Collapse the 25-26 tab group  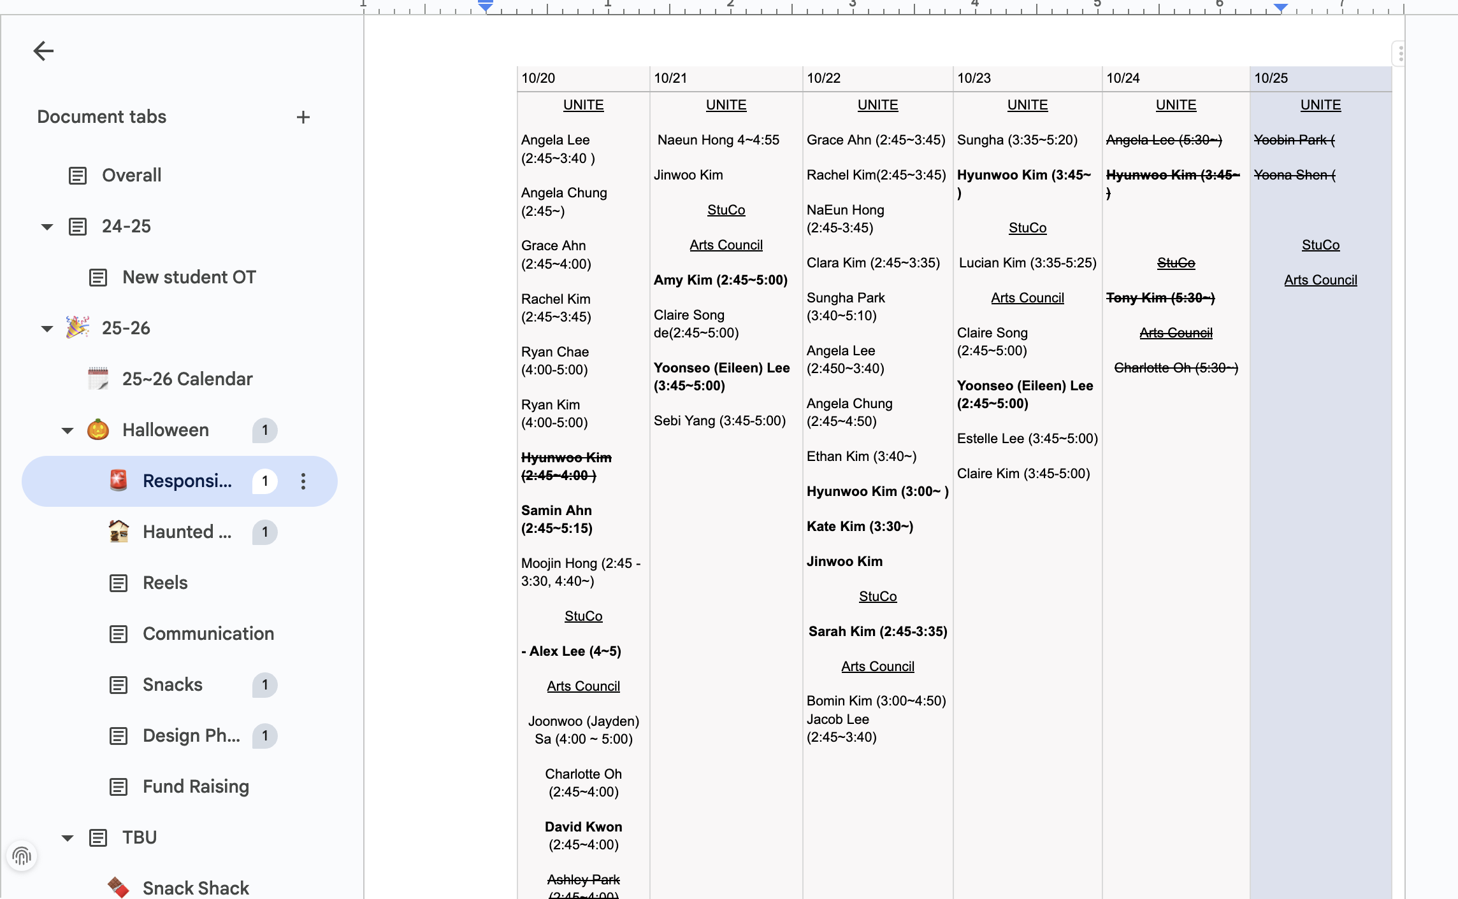tap(47, 329)
